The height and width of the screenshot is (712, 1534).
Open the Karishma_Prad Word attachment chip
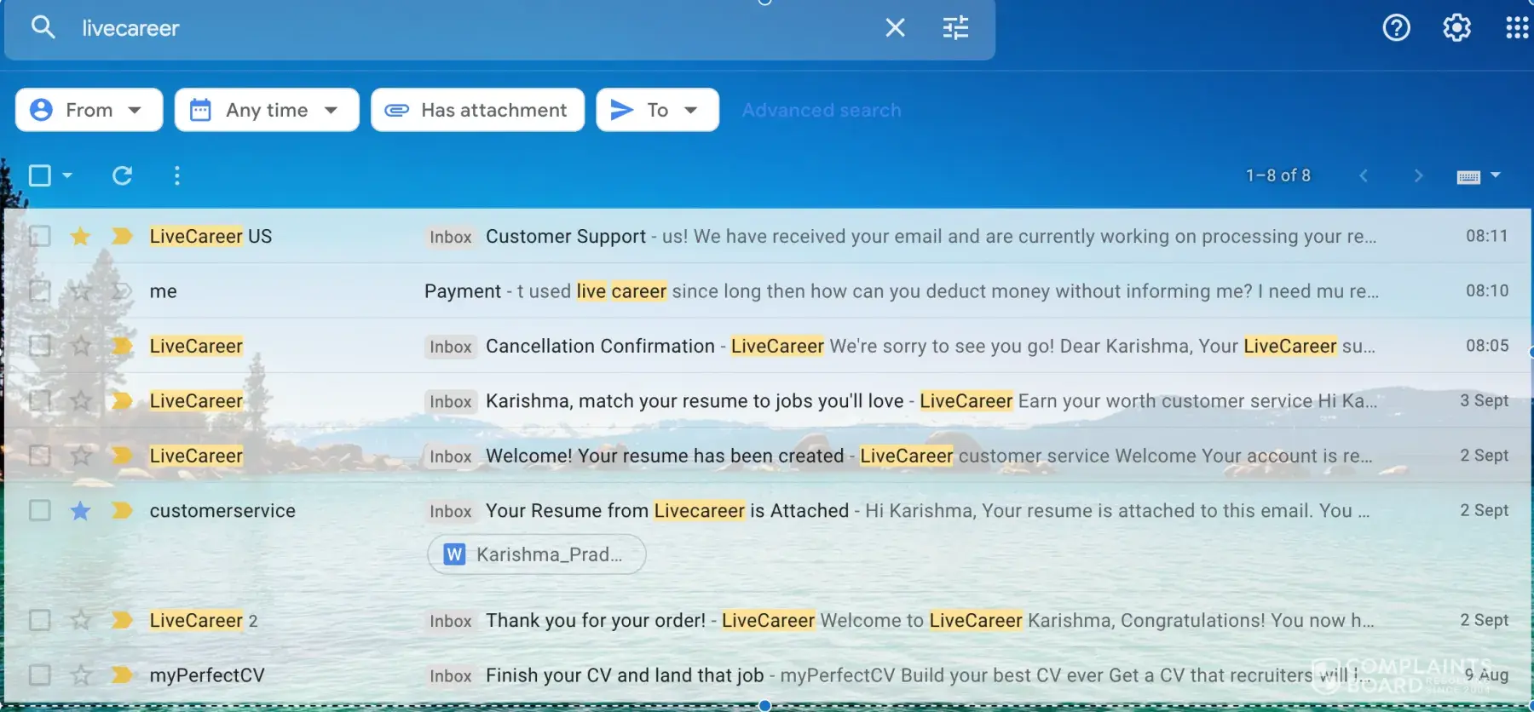coord(536,554)
